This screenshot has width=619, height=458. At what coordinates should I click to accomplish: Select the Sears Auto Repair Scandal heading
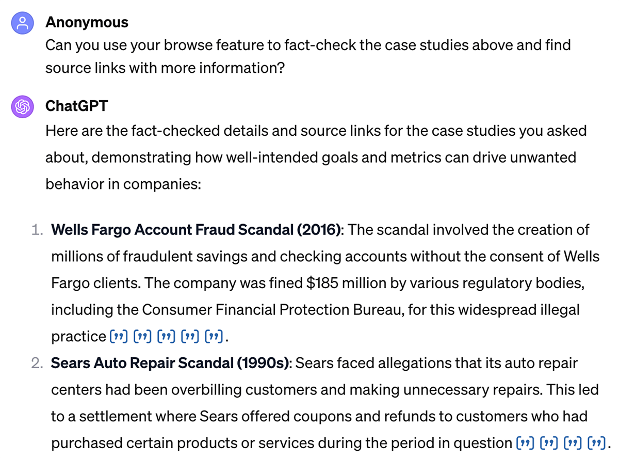coord(171,363)
